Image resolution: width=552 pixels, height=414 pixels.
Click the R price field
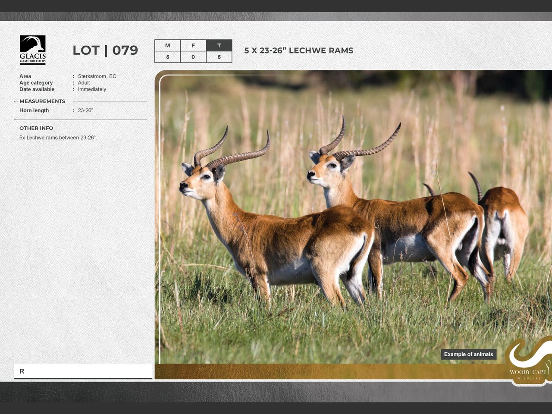point(83,371)
